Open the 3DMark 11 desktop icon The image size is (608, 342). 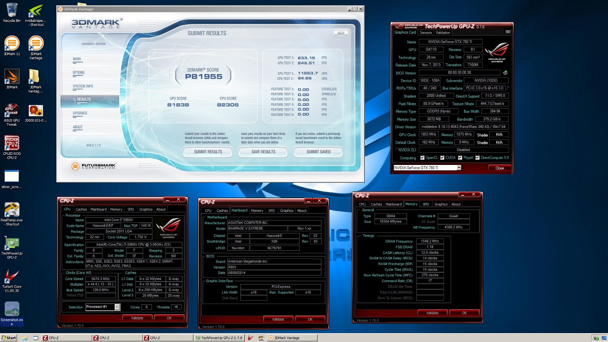[x=12, y=46]
